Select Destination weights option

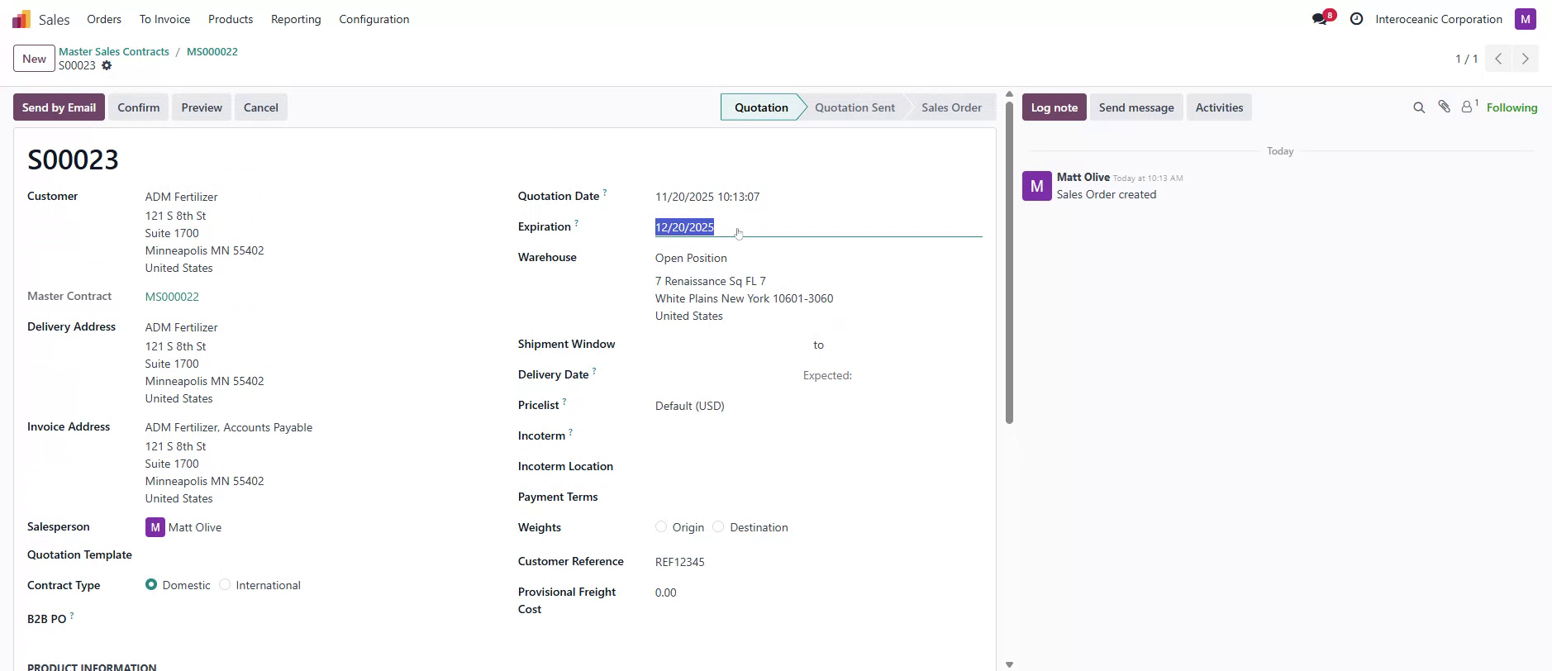tap(718, 526)
